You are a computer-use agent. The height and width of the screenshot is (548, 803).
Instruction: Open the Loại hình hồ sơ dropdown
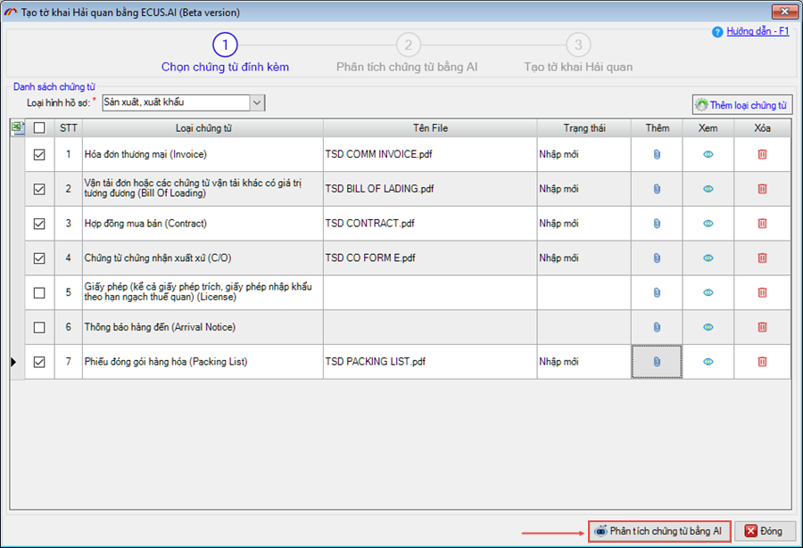[257, 103]
